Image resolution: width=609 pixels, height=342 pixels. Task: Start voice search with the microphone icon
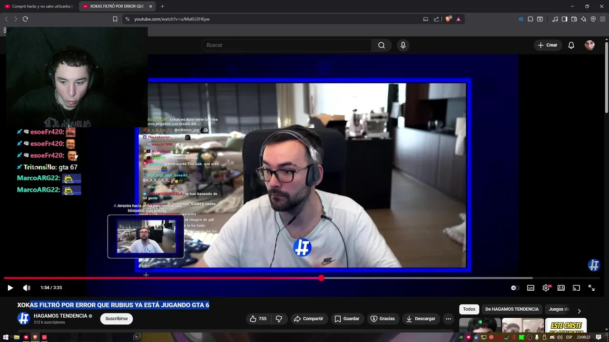pyautogui.click(x=403, y=45)
